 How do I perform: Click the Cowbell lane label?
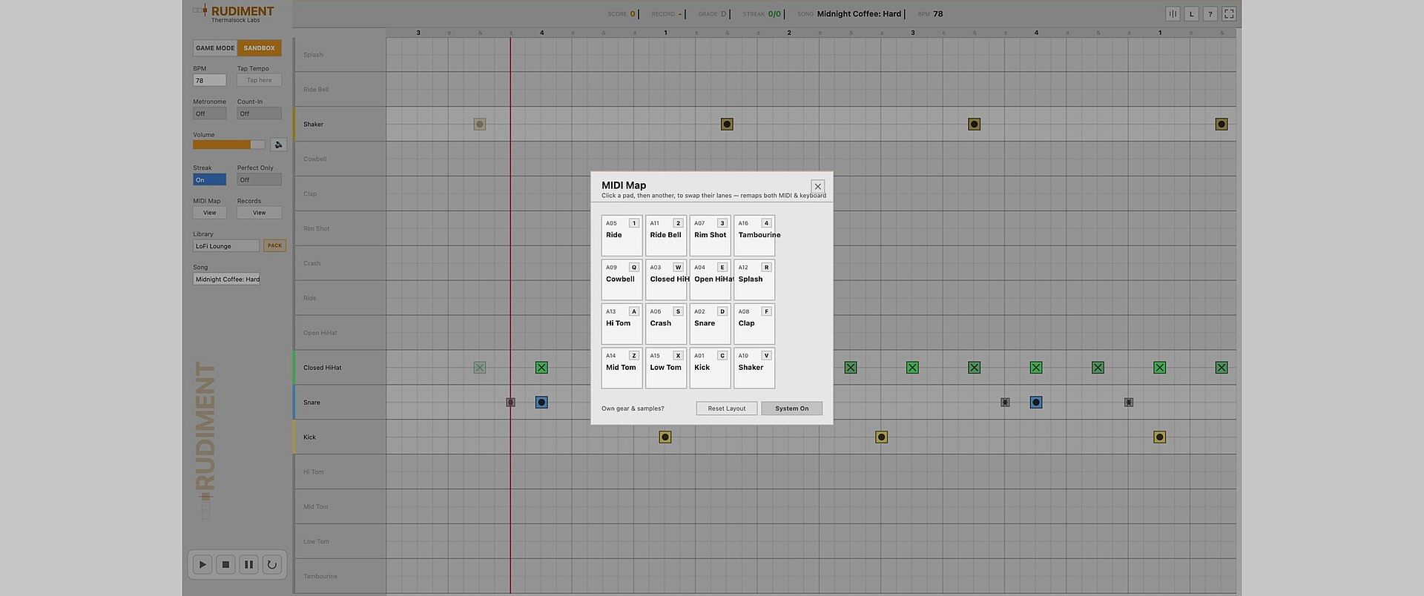(314, 159)
